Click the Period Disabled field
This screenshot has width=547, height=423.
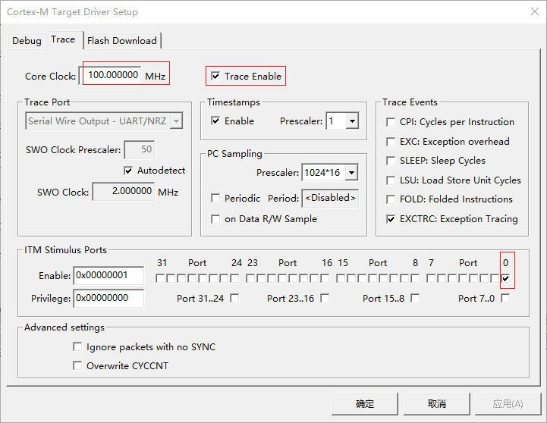point(330,198)
